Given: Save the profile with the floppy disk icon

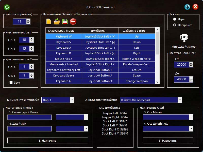Looking at the screenshot, I should point(65,22).
